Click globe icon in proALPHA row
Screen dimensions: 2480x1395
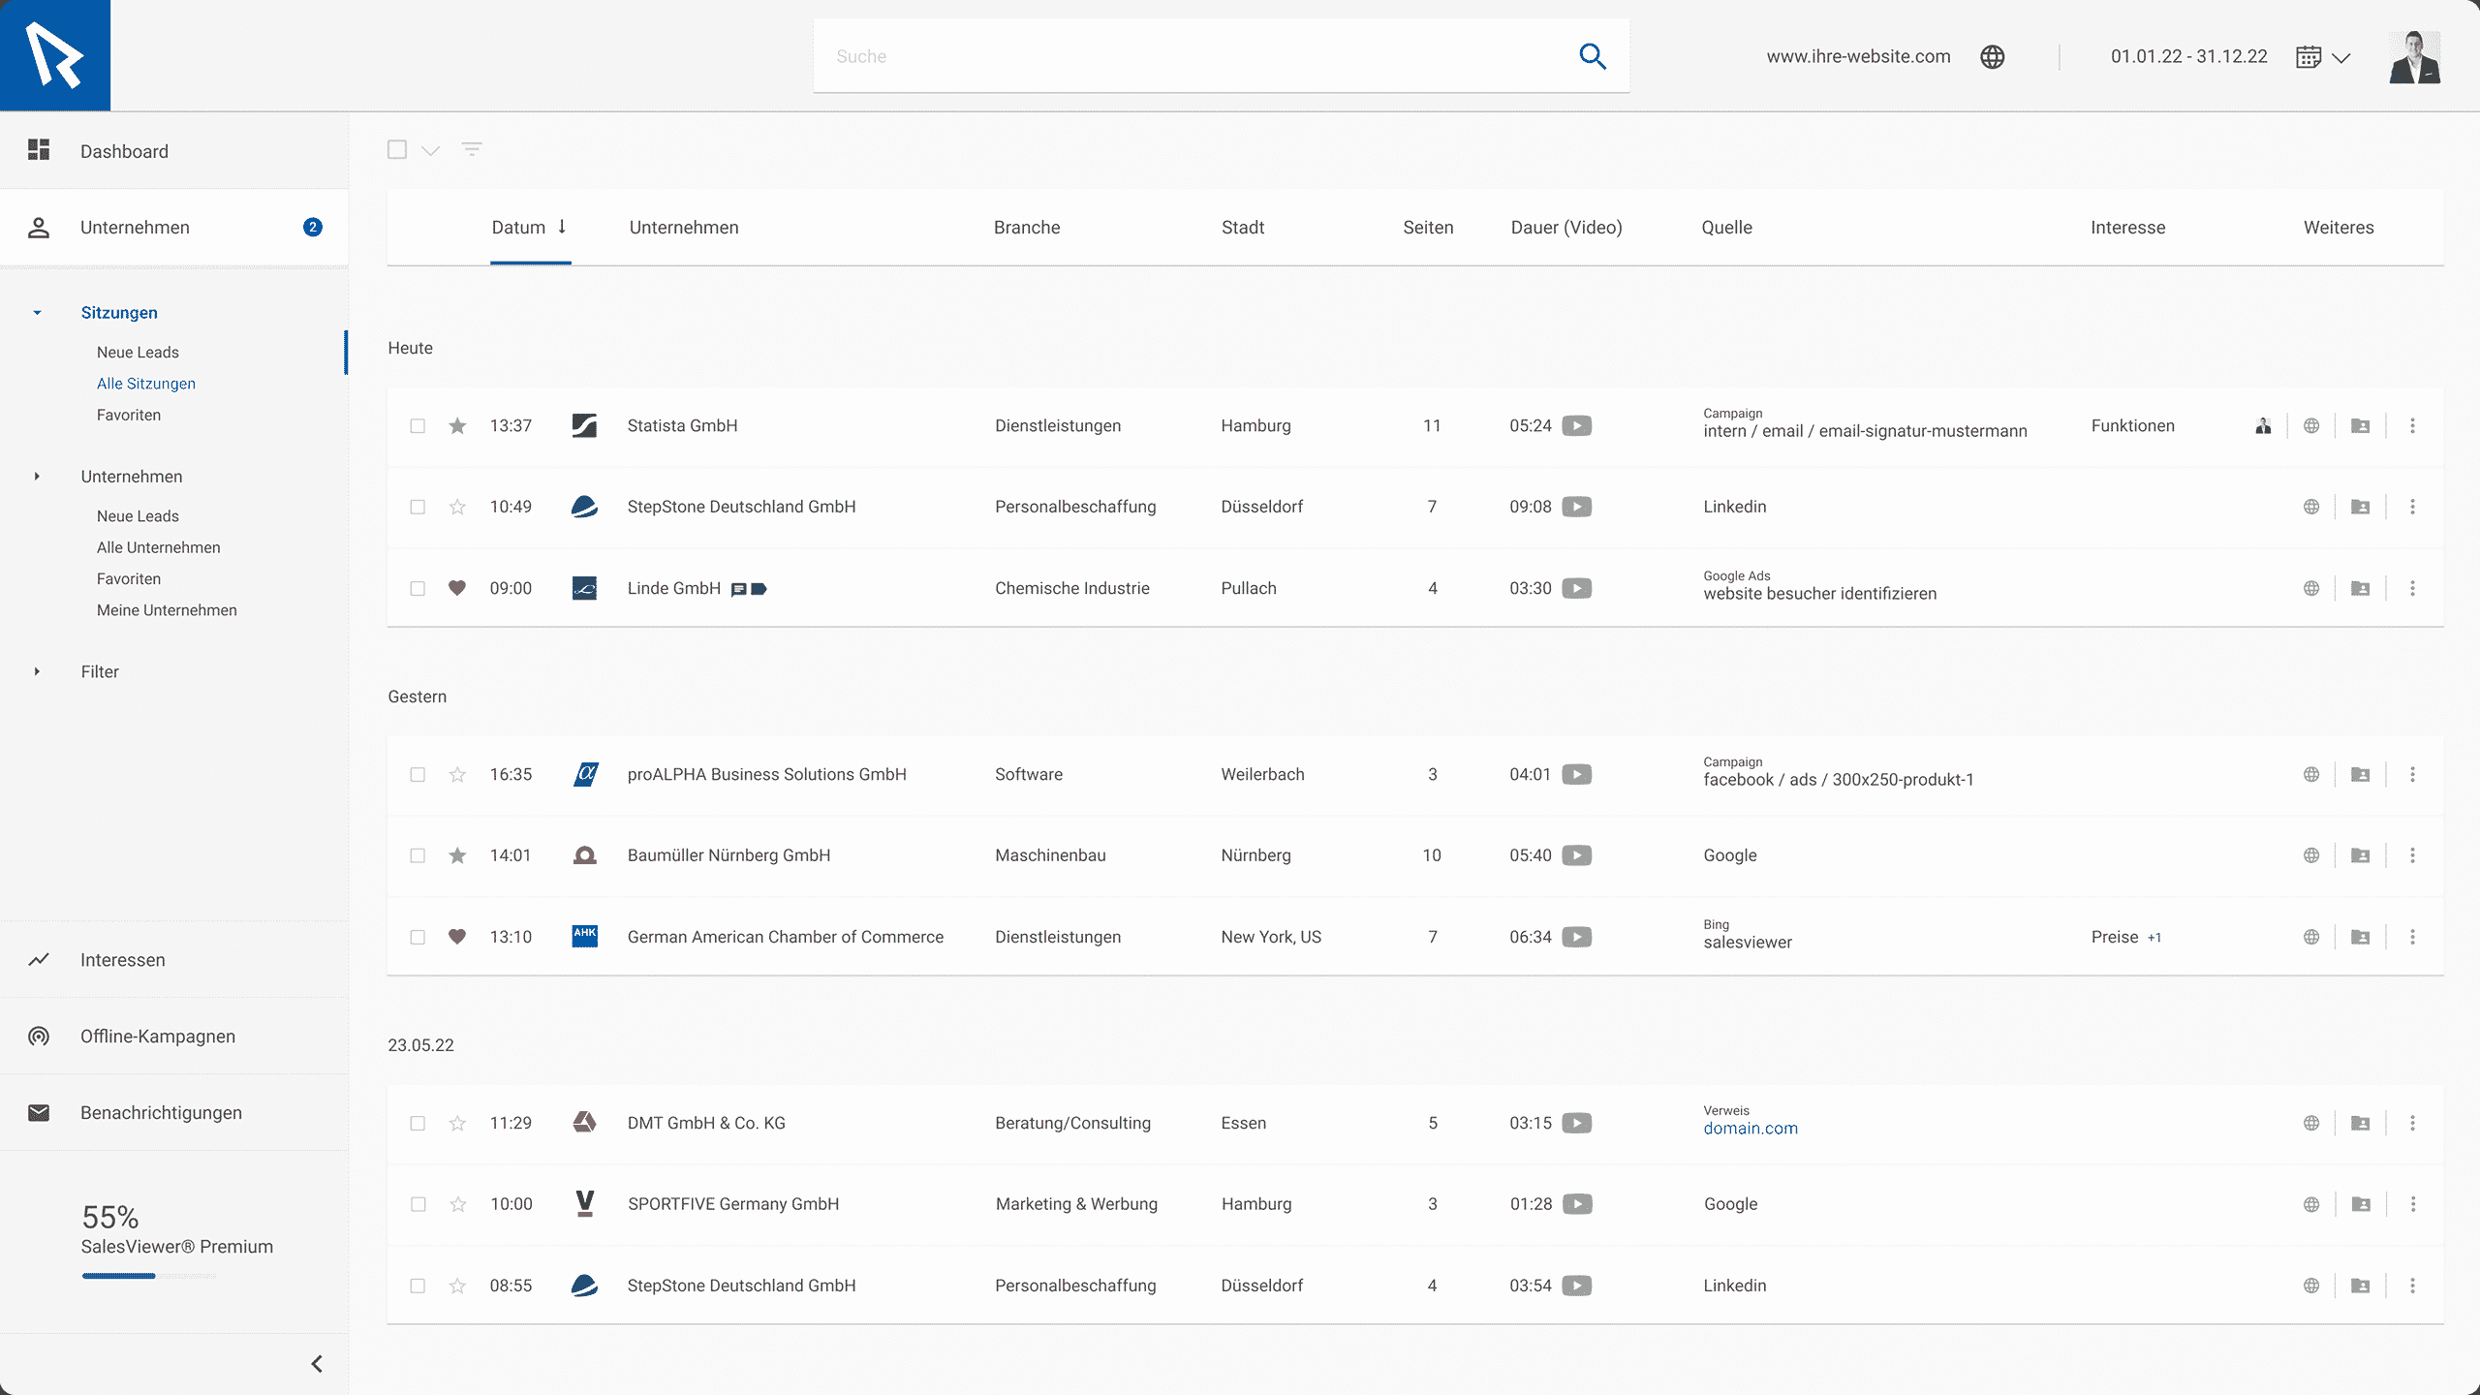(2311, 774)
